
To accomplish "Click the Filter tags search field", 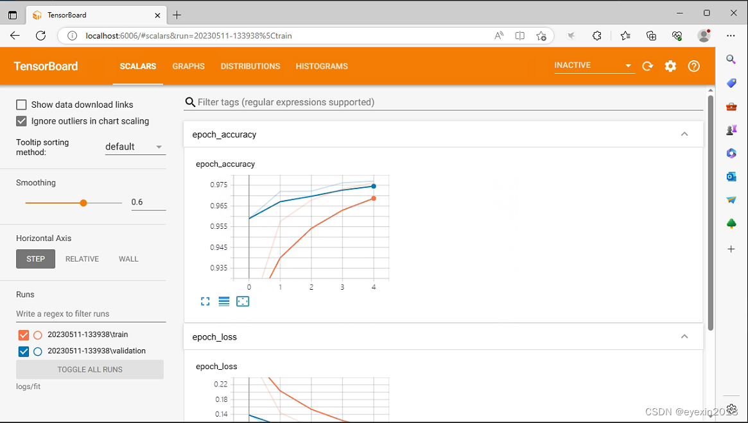I will click(443, 103).
